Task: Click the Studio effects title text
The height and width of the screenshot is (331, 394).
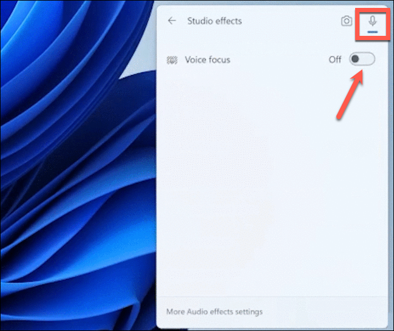Action: pyautogui.click(x=214, y=21)
